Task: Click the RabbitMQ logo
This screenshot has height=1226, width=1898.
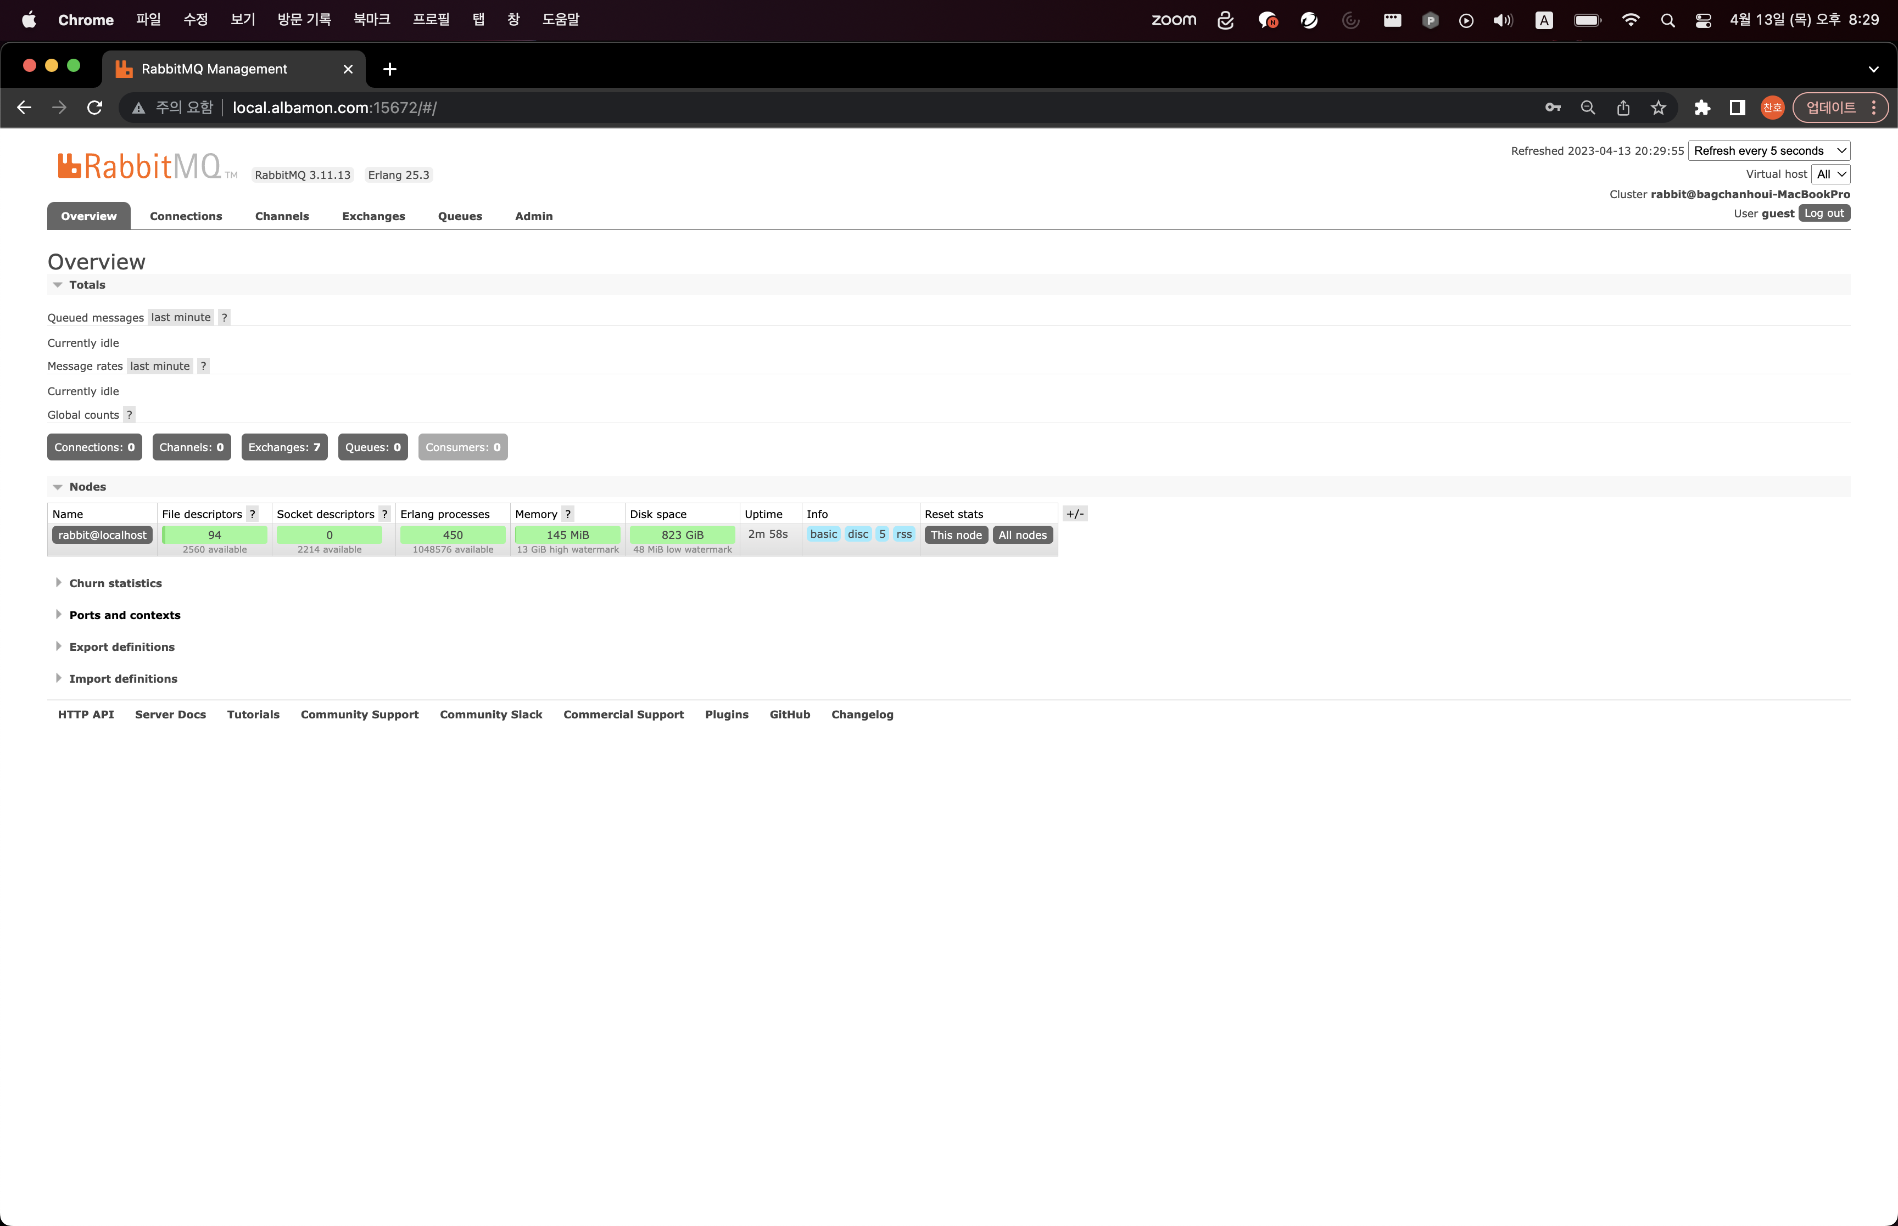Action: [140, 166]
